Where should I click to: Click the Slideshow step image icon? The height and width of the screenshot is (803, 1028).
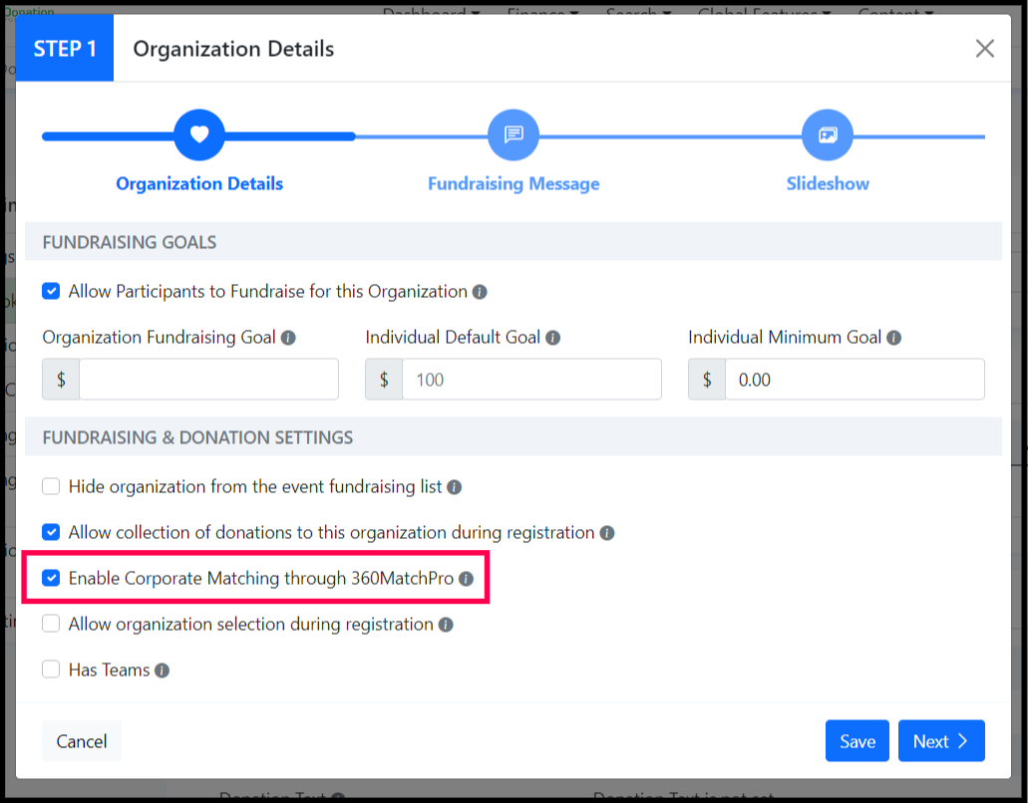(828, 135)
